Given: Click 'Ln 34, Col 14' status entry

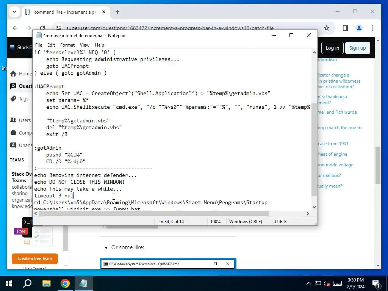Looking at the screenshot, I should 171,221.
